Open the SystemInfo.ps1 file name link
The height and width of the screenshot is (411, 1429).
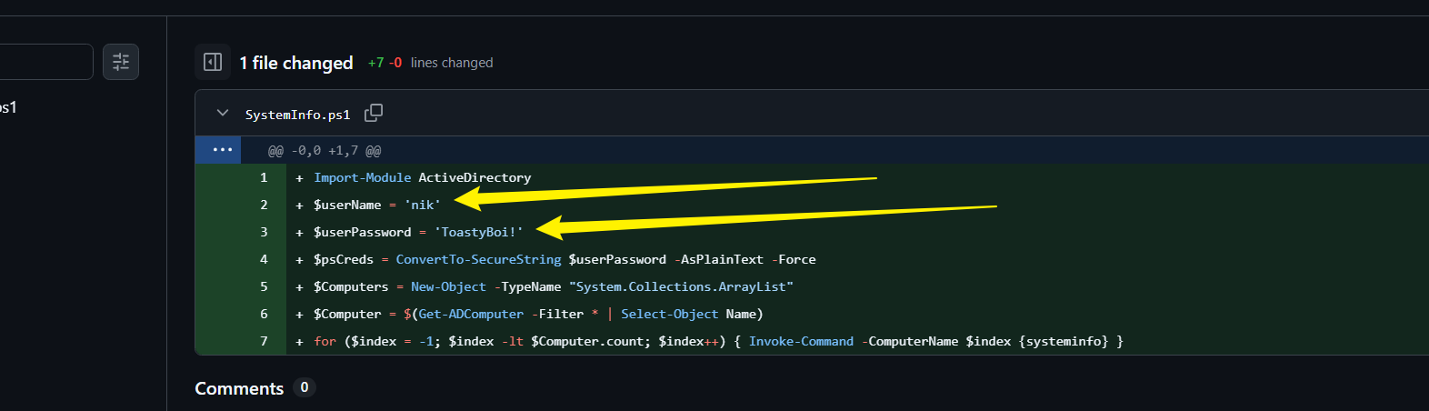pyautogui.click(x=297, y=115)
